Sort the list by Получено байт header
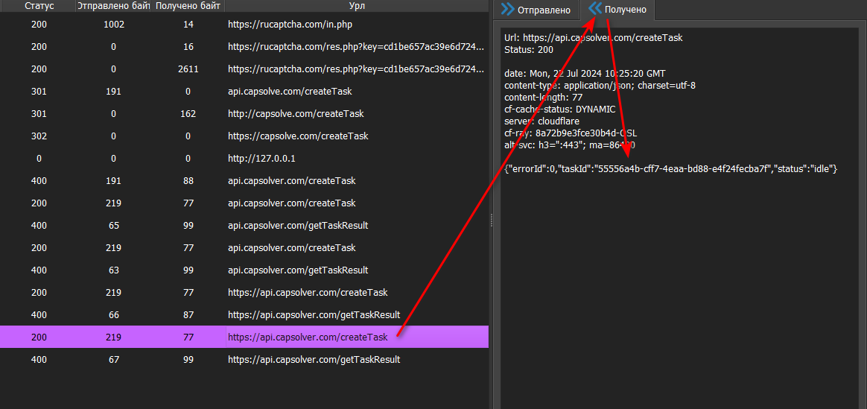 pyautogui.click(x=188, y=6)
